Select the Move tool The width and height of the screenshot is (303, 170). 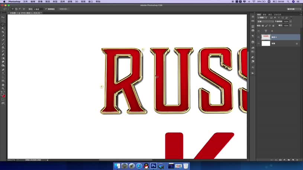(x=3, y=17)
